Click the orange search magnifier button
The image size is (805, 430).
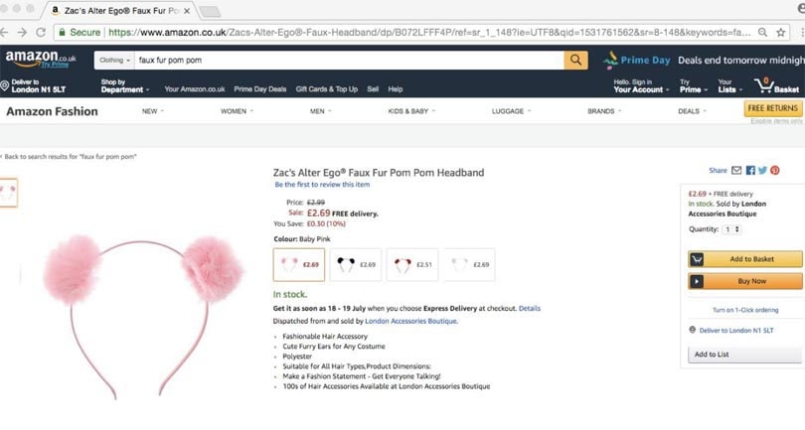pyautogui.click(x=576, y=61)
